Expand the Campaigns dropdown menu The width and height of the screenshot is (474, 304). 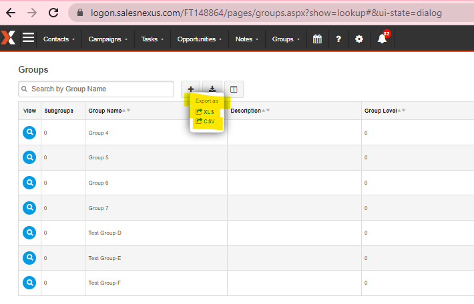108,39
